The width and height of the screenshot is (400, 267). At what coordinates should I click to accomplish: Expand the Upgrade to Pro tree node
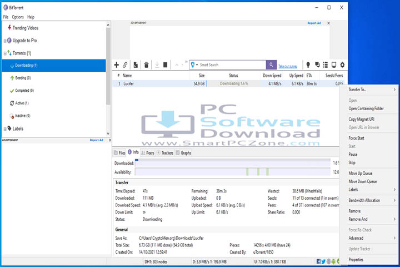coord(5,41)
